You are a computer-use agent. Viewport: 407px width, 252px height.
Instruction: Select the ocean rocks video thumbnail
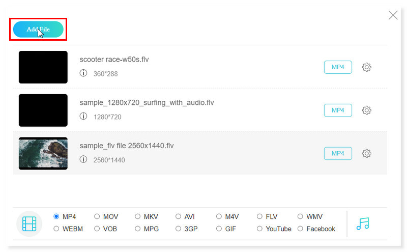(43, 153)
